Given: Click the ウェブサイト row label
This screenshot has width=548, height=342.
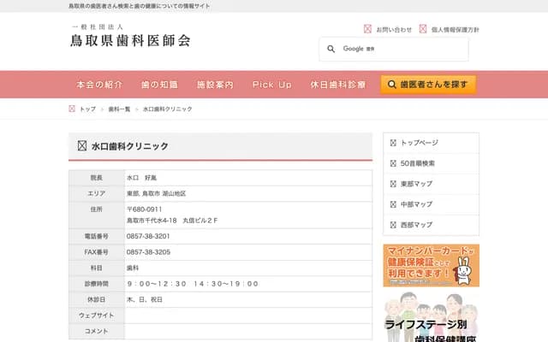Looking at the screenshot, I should [x=97, y=315].
